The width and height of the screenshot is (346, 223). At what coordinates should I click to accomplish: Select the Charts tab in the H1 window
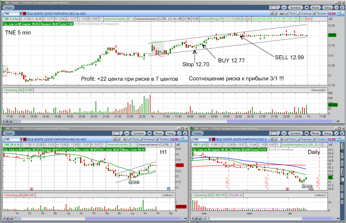[x=9, y=134]
